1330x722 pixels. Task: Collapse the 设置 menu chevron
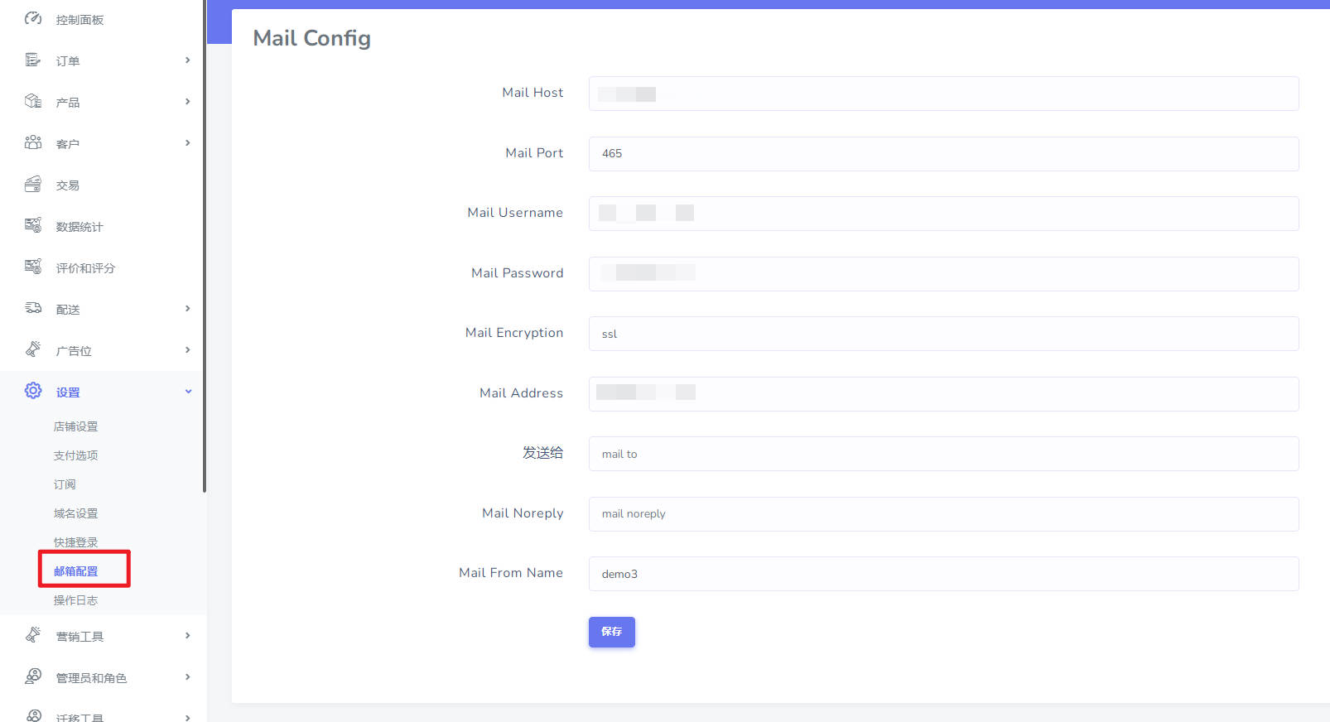click(188, 392)
